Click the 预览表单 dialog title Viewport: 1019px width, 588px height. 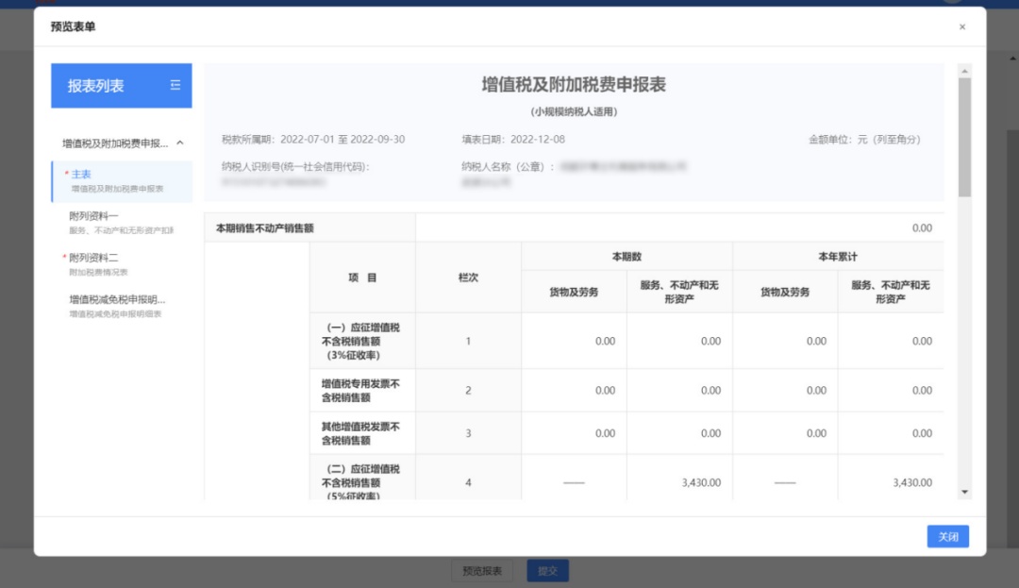coord(73,26)
